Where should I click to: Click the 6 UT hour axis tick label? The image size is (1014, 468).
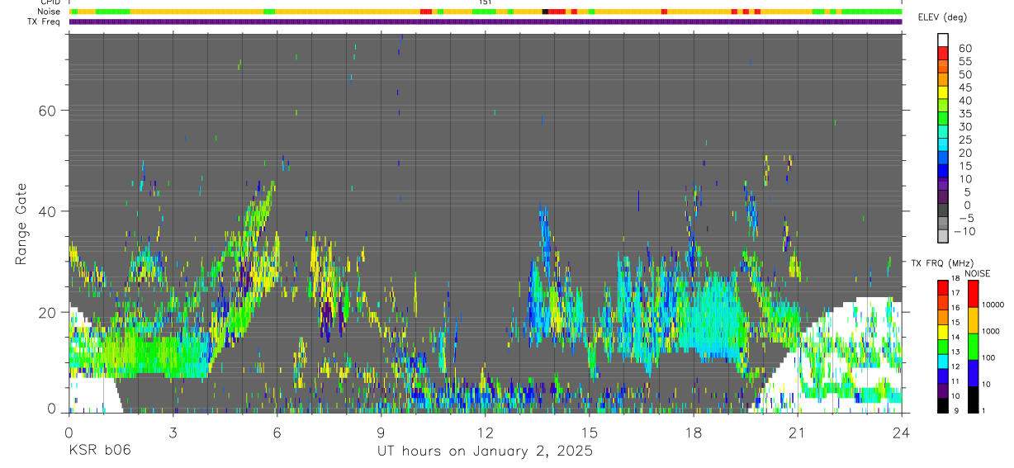click(x=277, y=433)
